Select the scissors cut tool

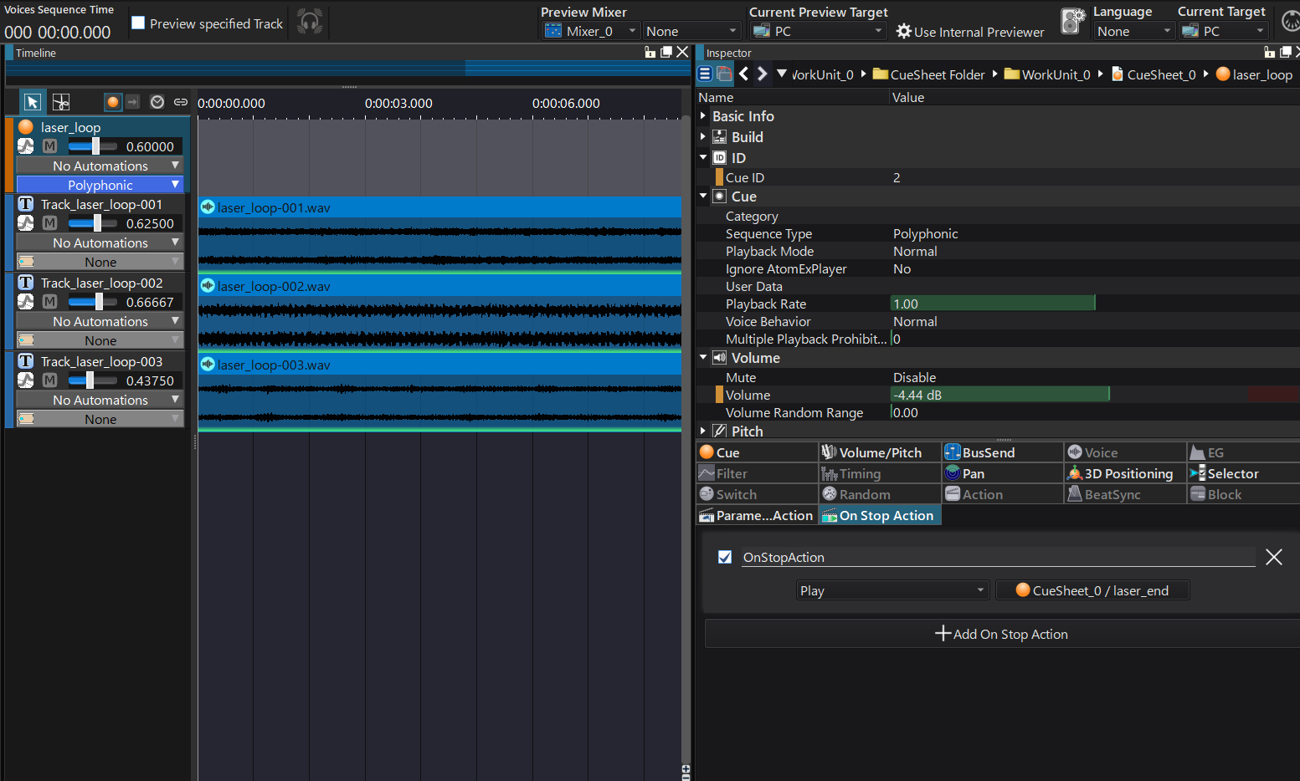61,102
